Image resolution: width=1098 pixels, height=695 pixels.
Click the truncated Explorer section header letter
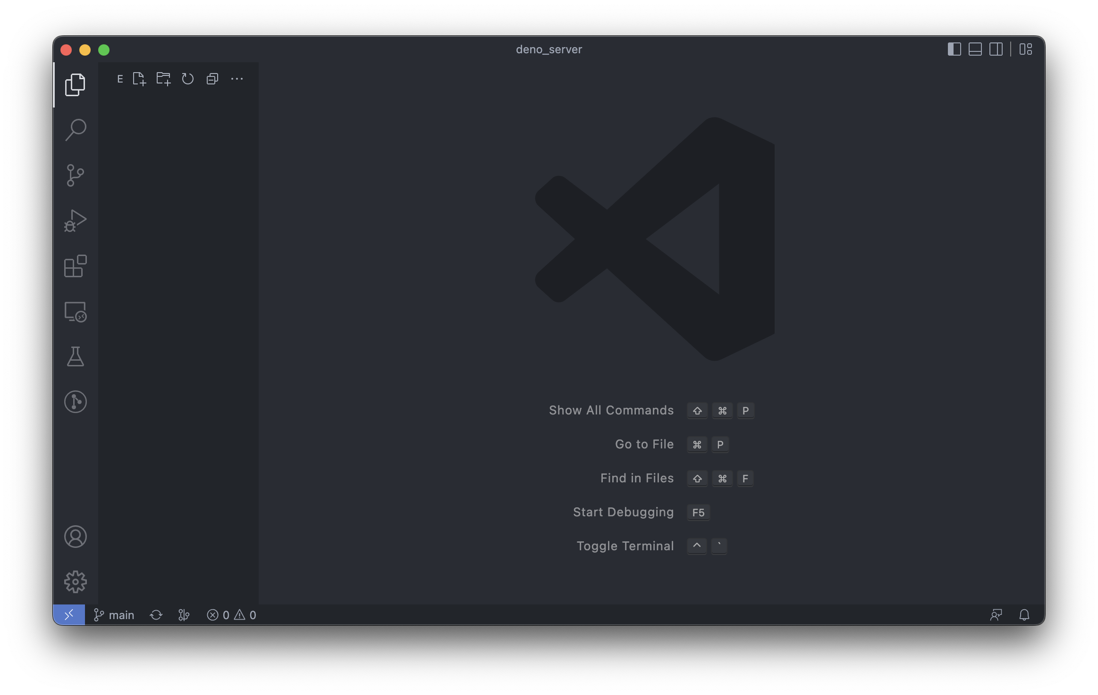click(120, 79)
